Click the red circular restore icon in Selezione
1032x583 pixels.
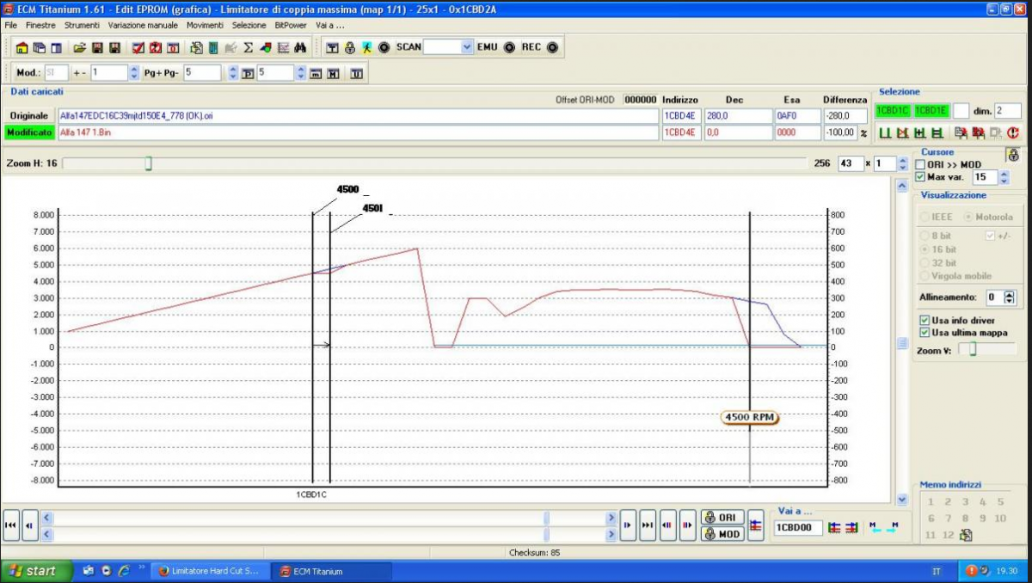(x=1012, y=133)
